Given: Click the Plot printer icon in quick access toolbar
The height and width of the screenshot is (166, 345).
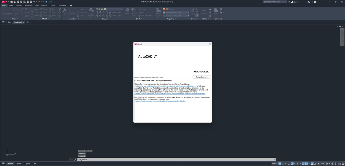Looking at the screenshot, I should 31,2.
